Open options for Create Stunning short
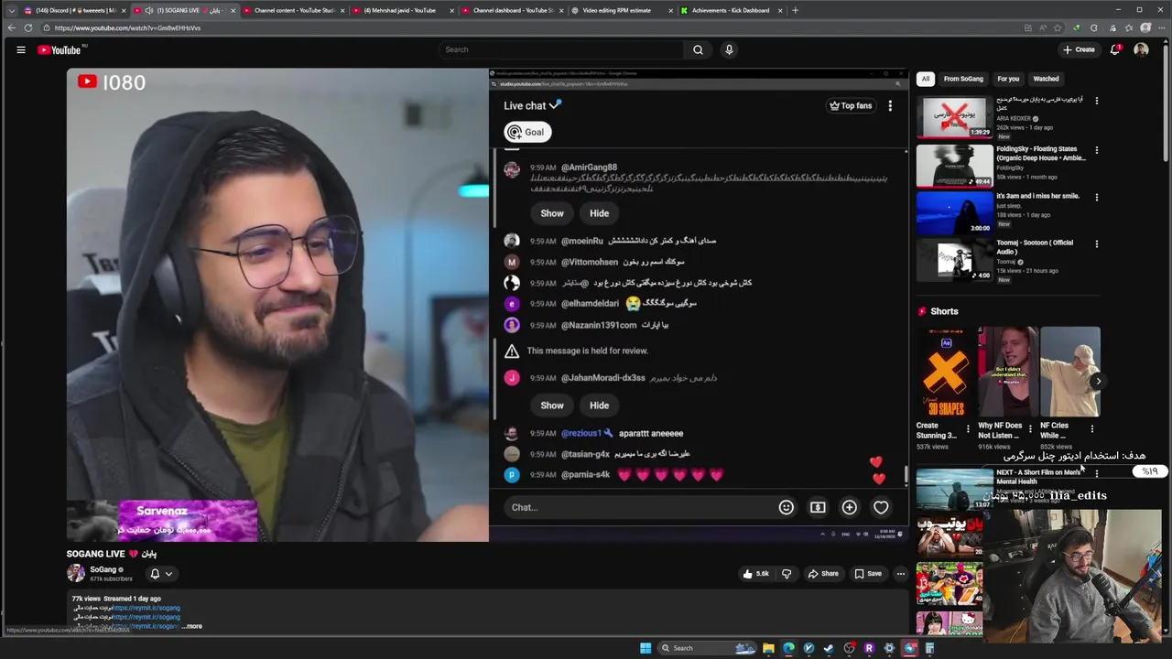The image size is (1172, 659). tap(968, 427)
